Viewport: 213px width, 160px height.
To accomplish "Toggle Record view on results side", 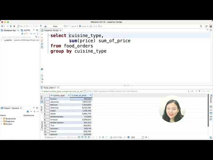I will click(42, 126).
